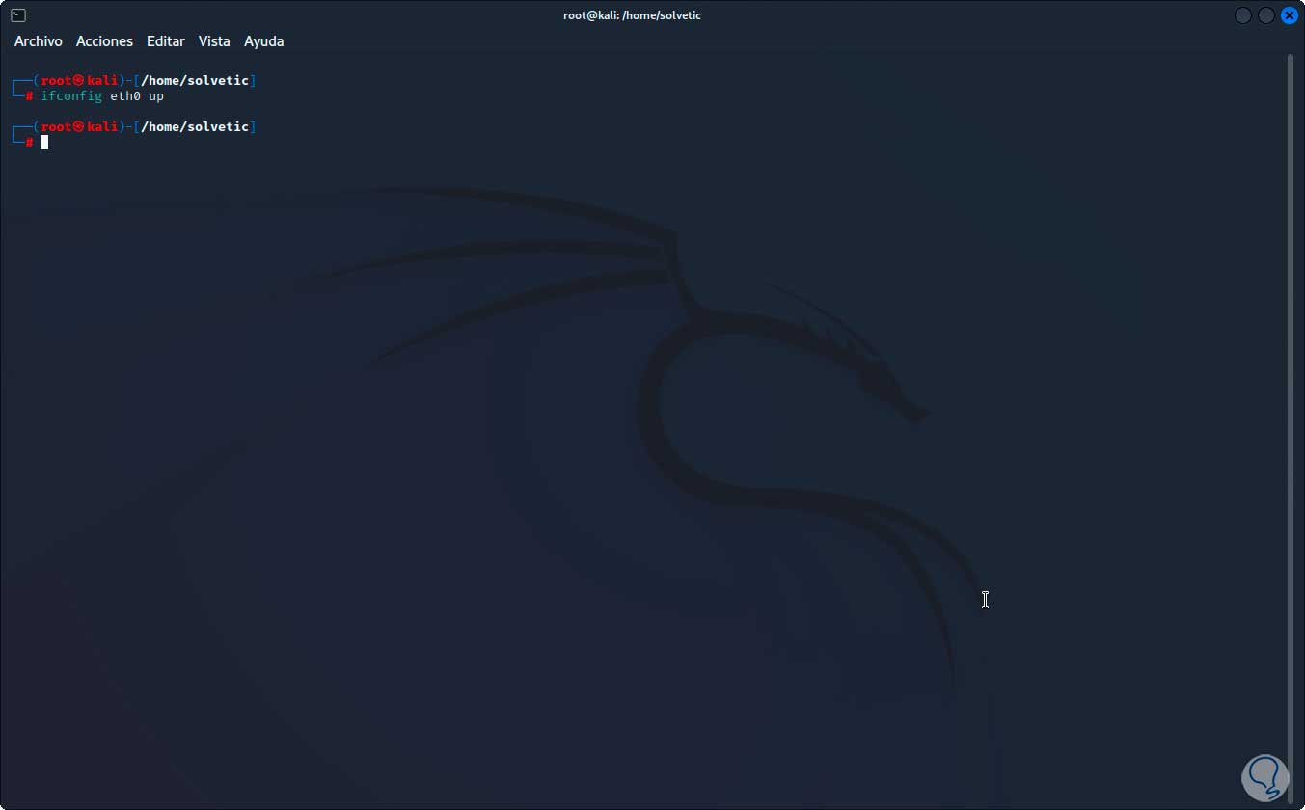Open the Editar menu
Image resolution: width=1305 pixels, height=810 pixels.
tap(166, 41)
